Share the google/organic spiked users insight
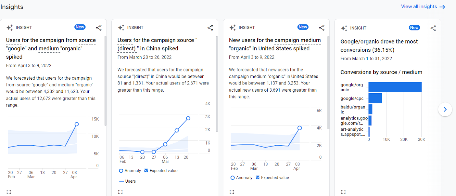Viewport: 456px width, 196px height. 99,27
